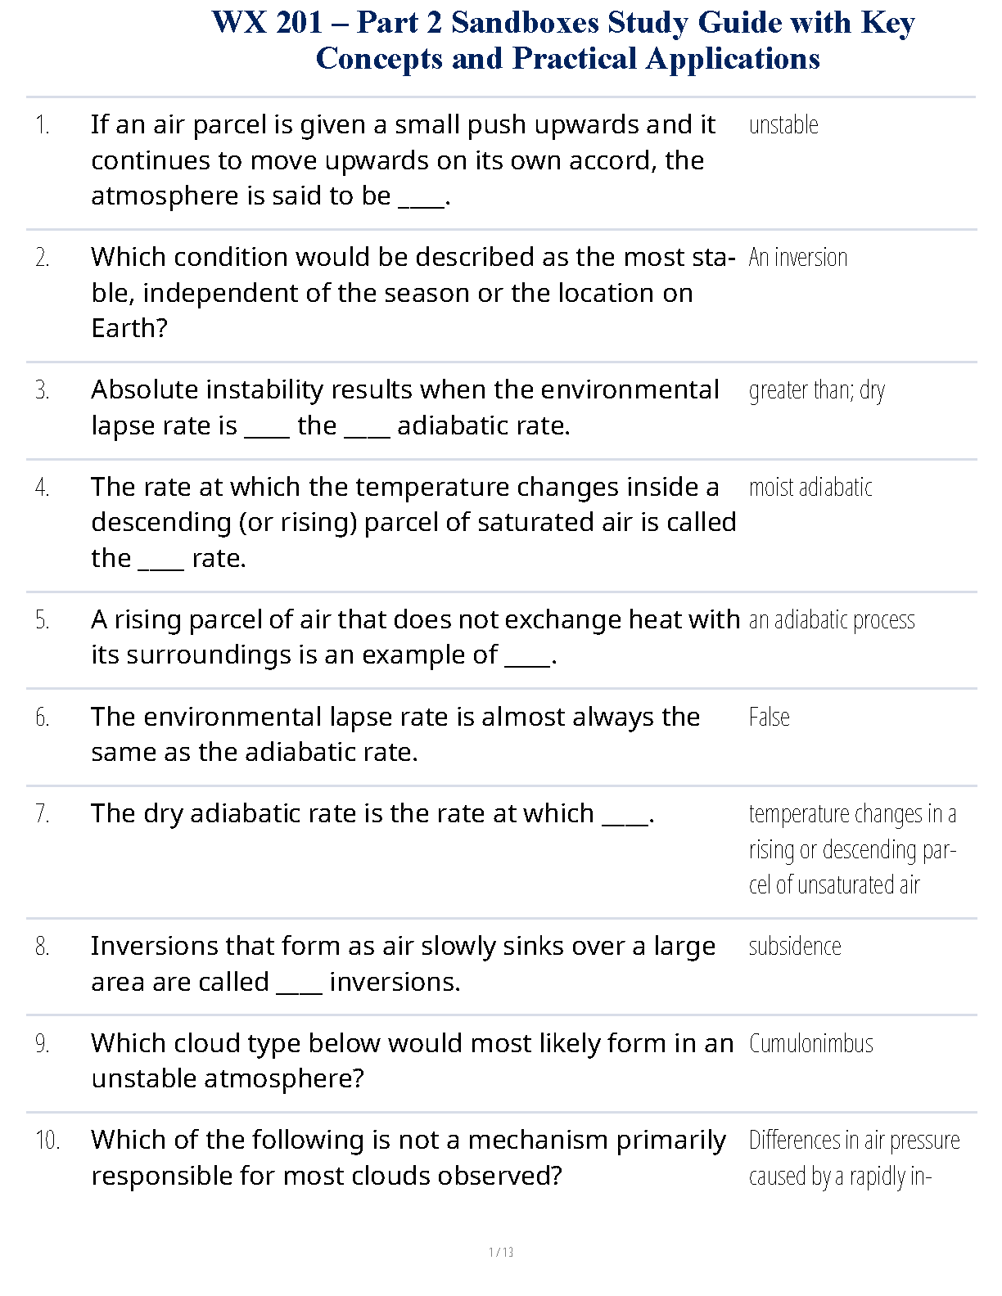The image size is (1002, 1296).
Task: Click the question about environmental lapse rate sameness
Action: click(x=395, y=735)
